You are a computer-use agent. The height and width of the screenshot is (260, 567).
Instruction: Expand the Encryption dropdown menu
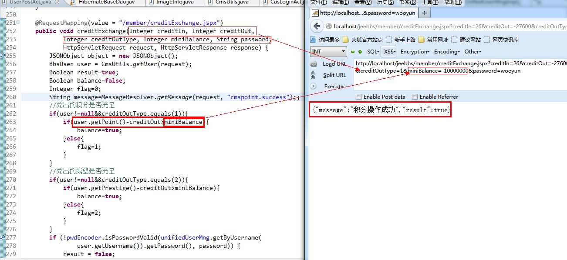click(x=415, y=51)
